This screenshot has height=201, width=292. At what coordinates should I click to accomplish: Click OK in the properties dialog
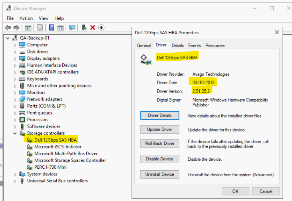coord(235,191)
